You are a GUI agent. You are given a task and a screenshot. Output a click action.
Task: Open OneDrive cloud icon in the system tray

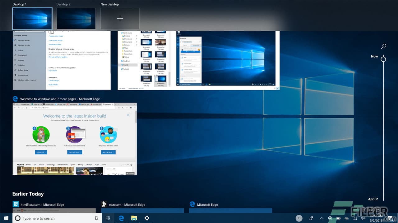click(347, 218)
